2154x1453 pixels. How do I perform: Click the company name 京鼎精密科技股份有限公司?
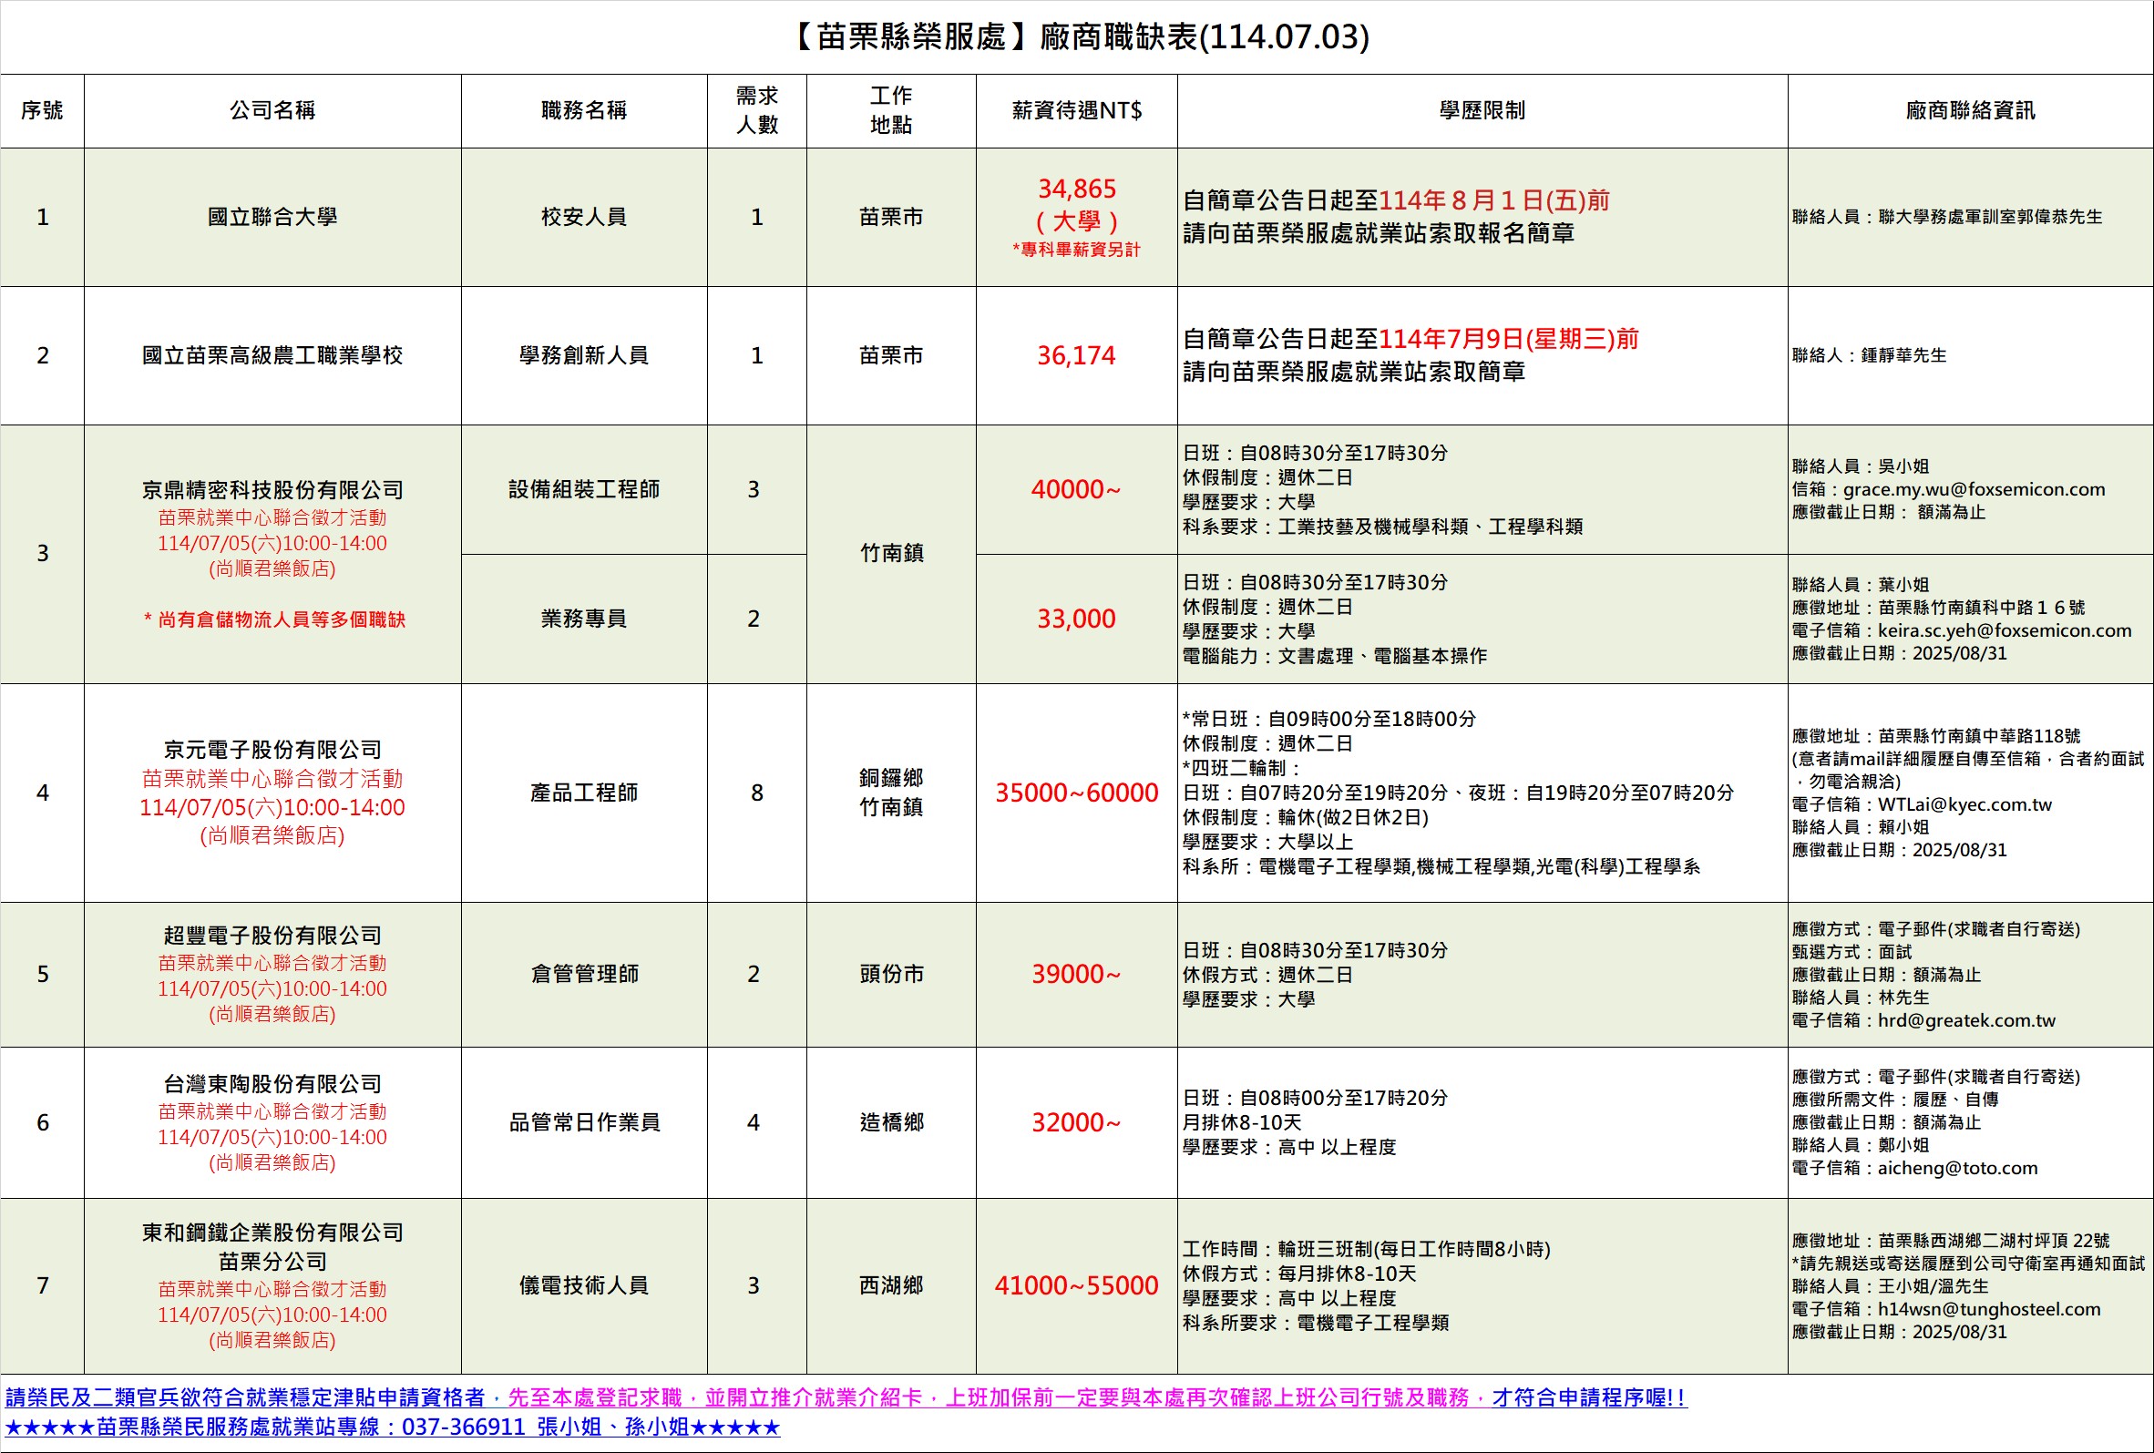coord(272,489)
